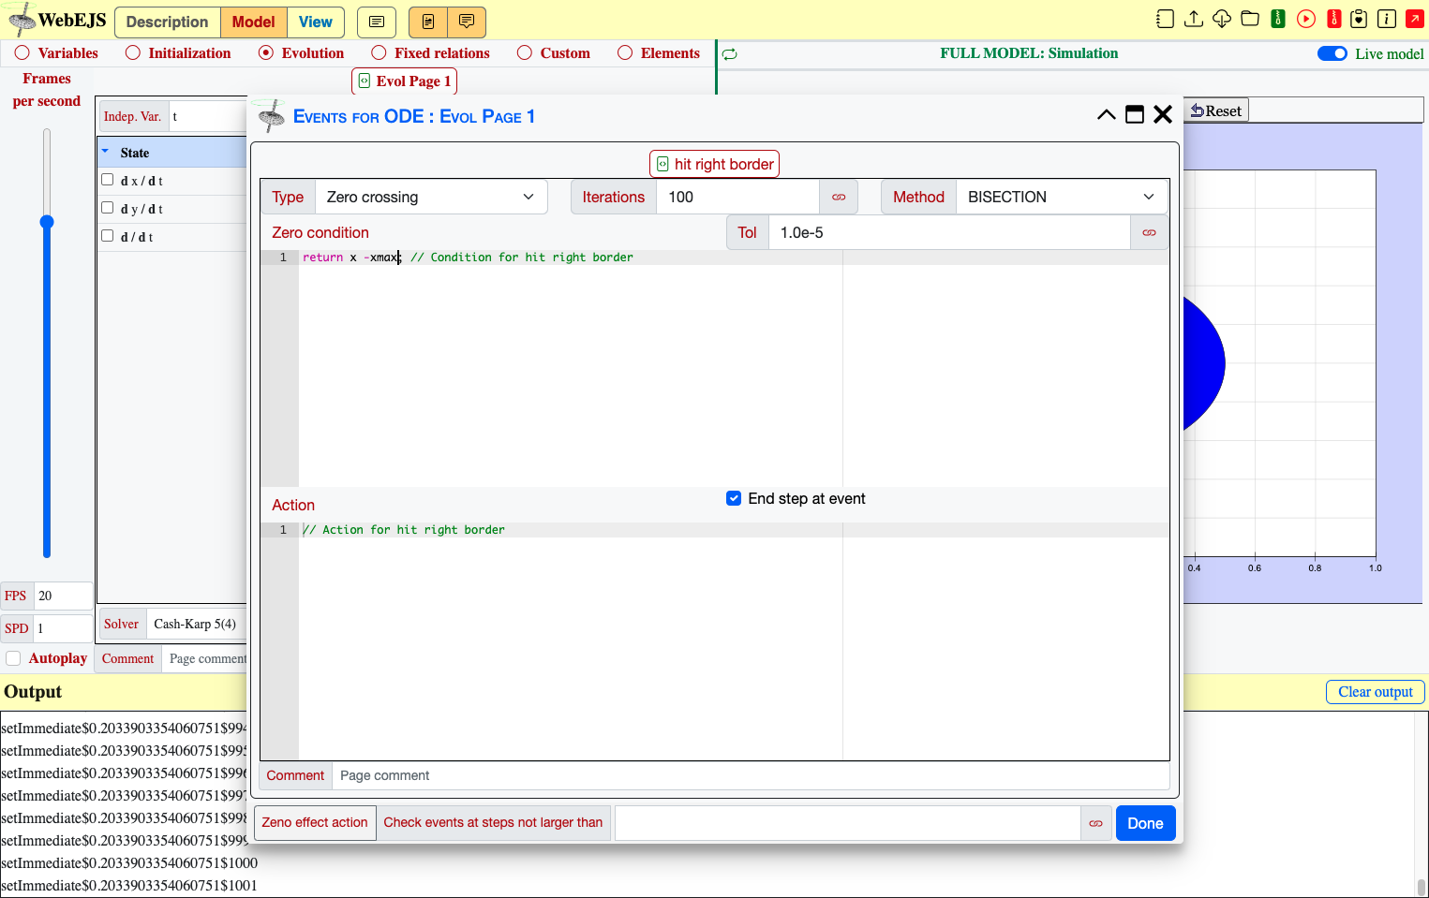Click the link icon beside Iterations field
1429x898 pixels.
click(x=839, y=198)
